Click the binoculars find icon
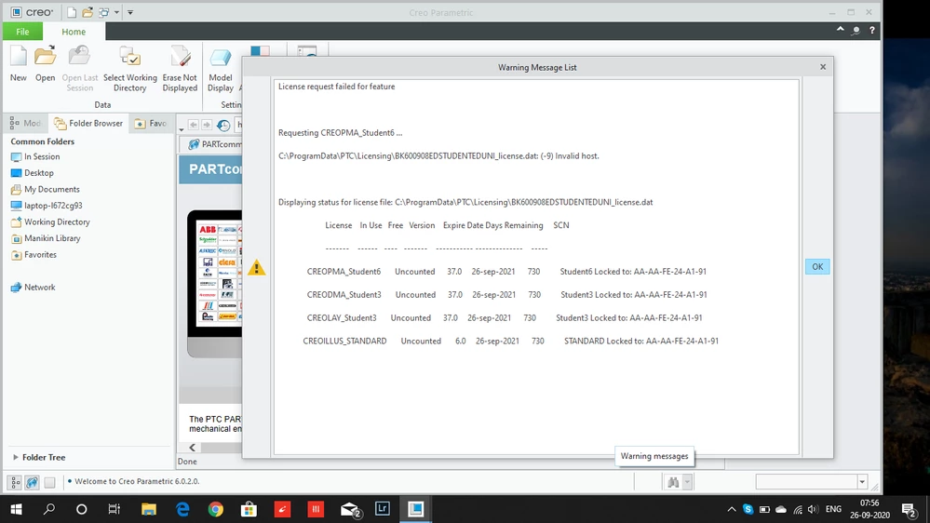This screenshot has height=523, width=930. point(672,482)
